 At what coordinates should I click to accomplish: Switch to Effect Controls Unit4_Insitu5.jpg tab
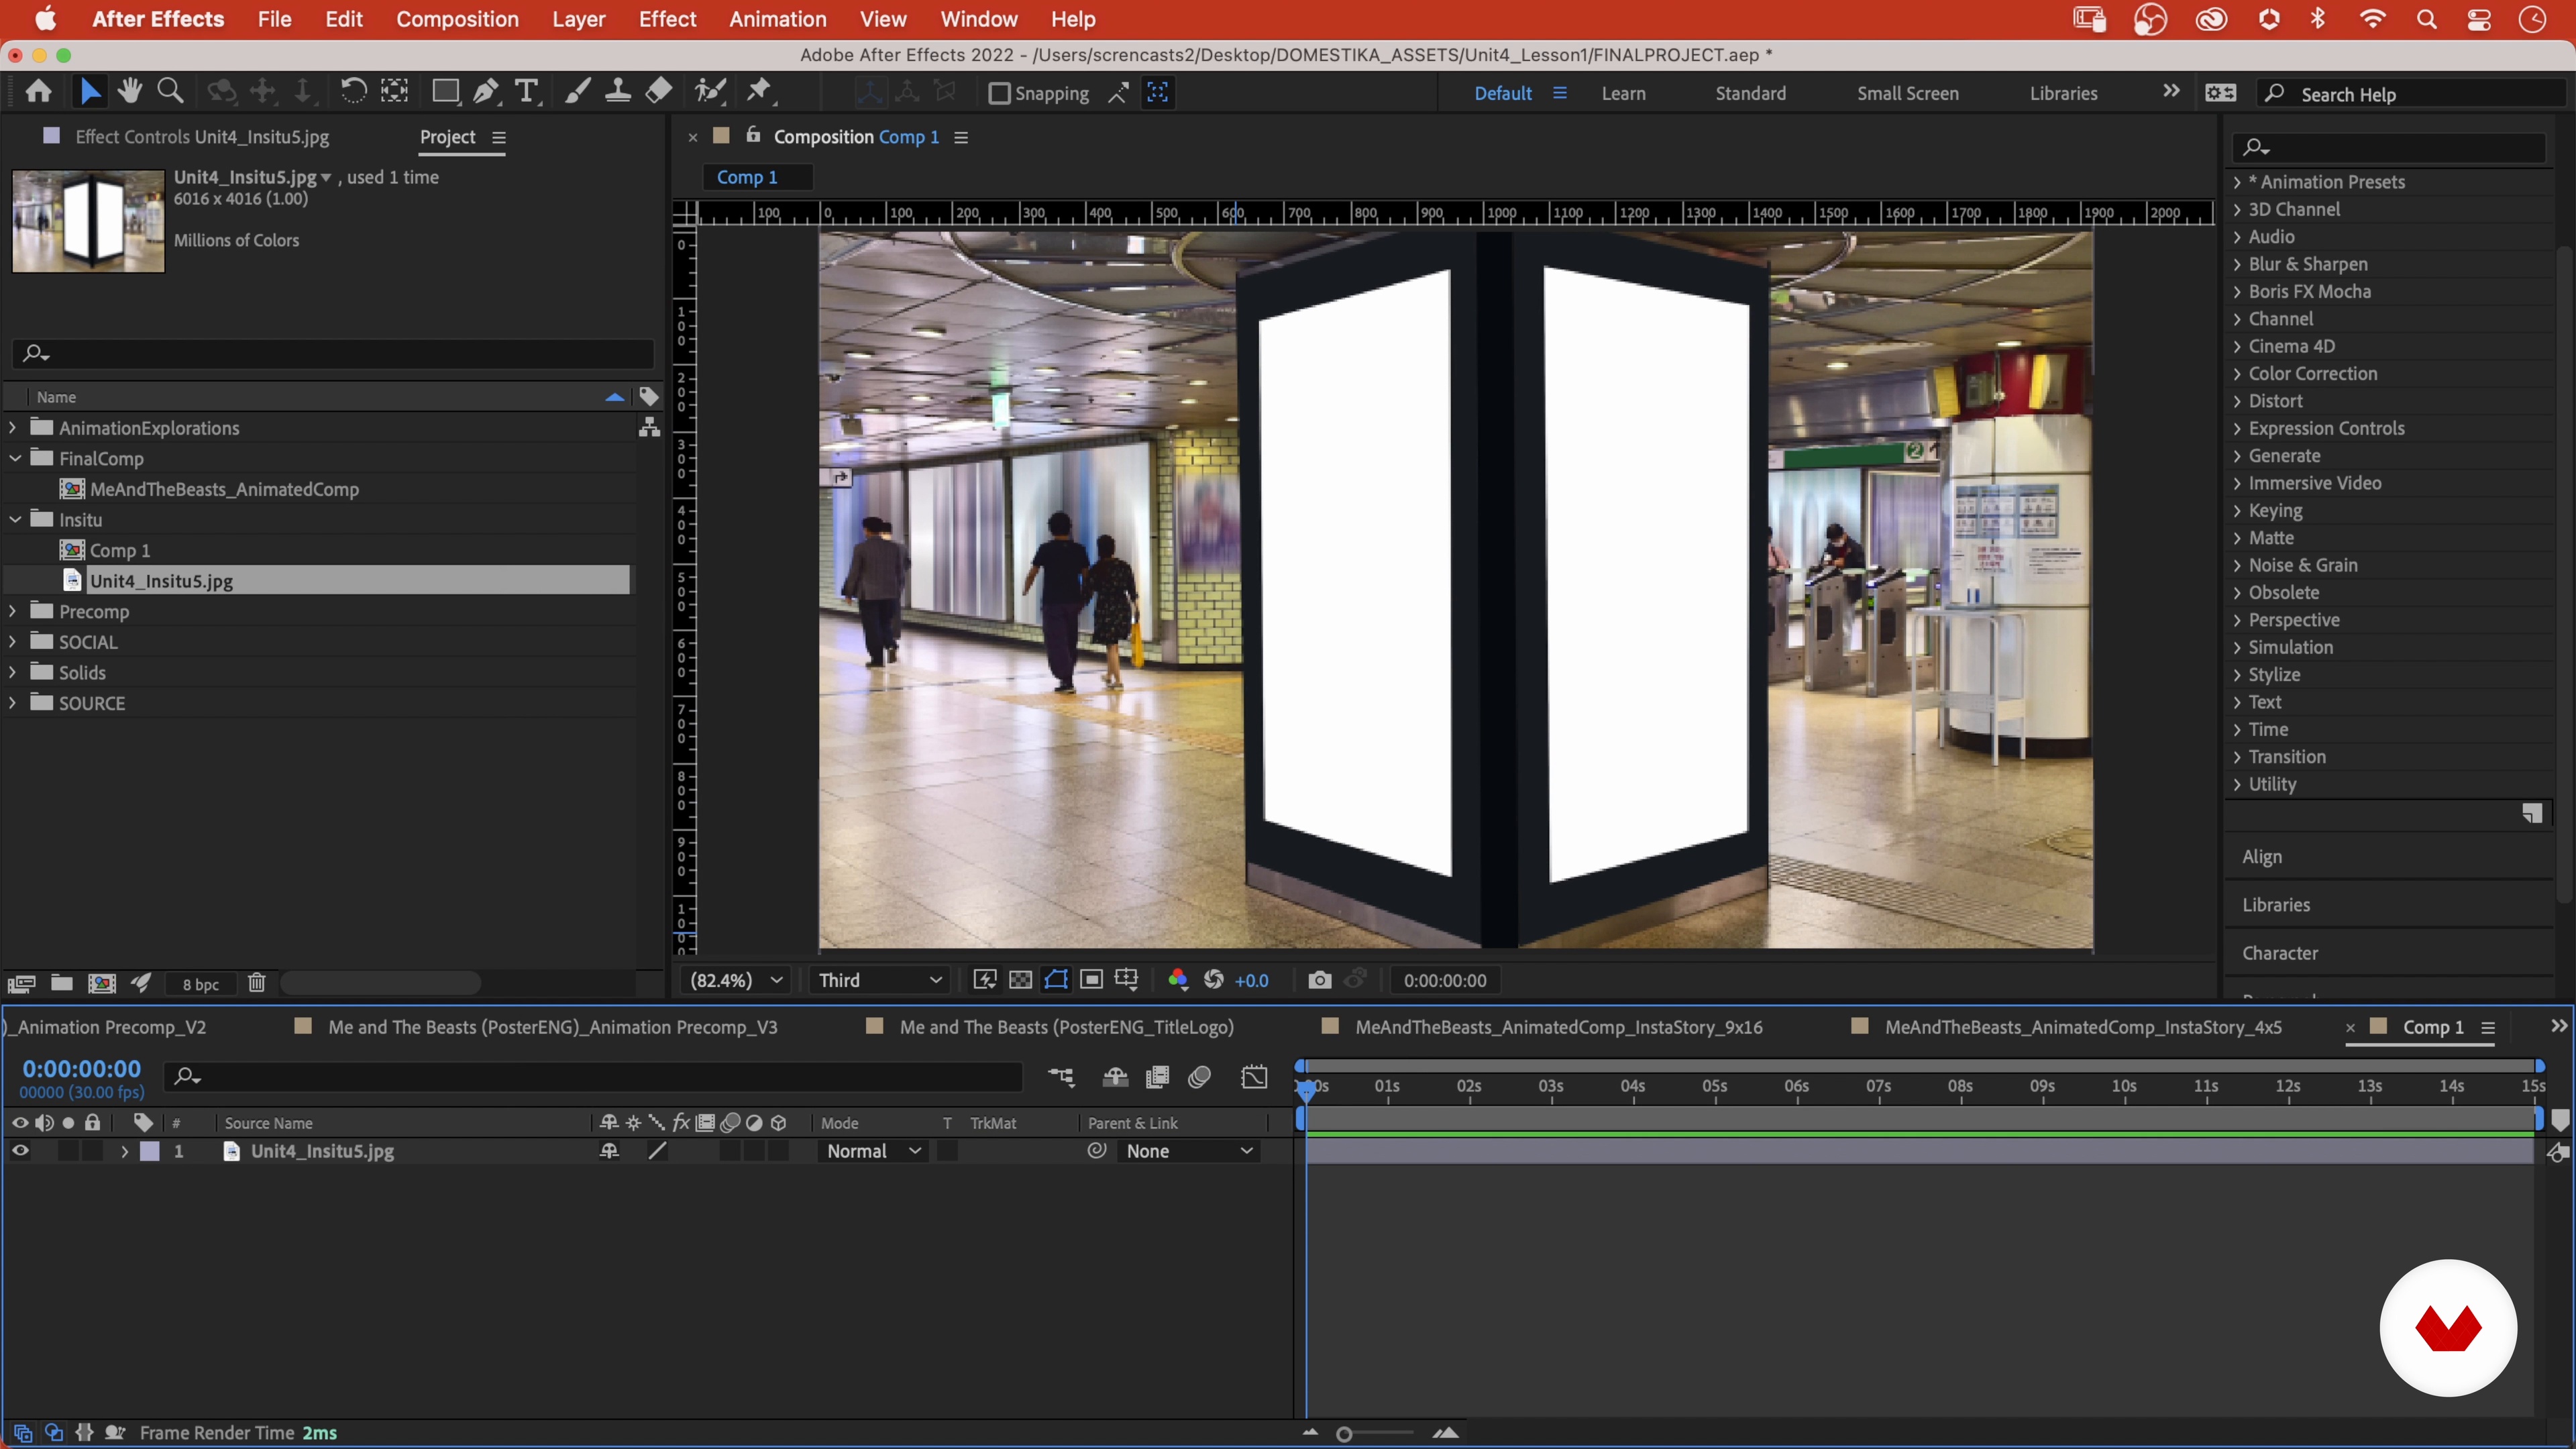pyautogui.click(x=201, y=137)
